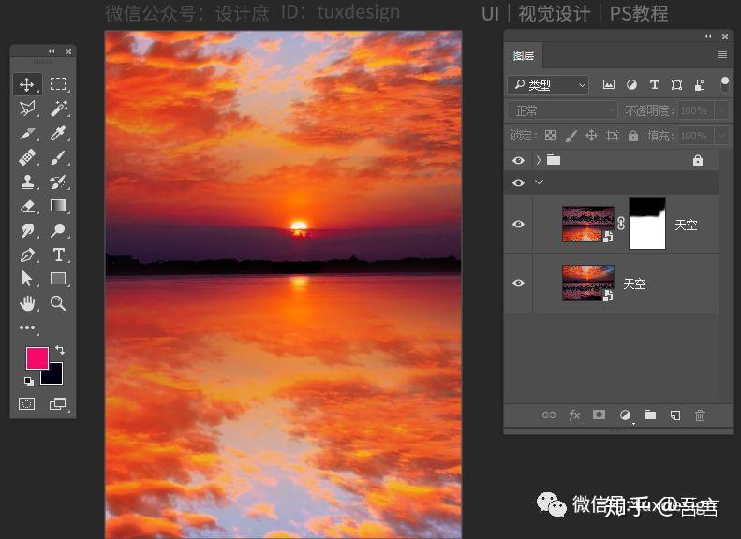Filter for type layers icon

click(654, 84)
